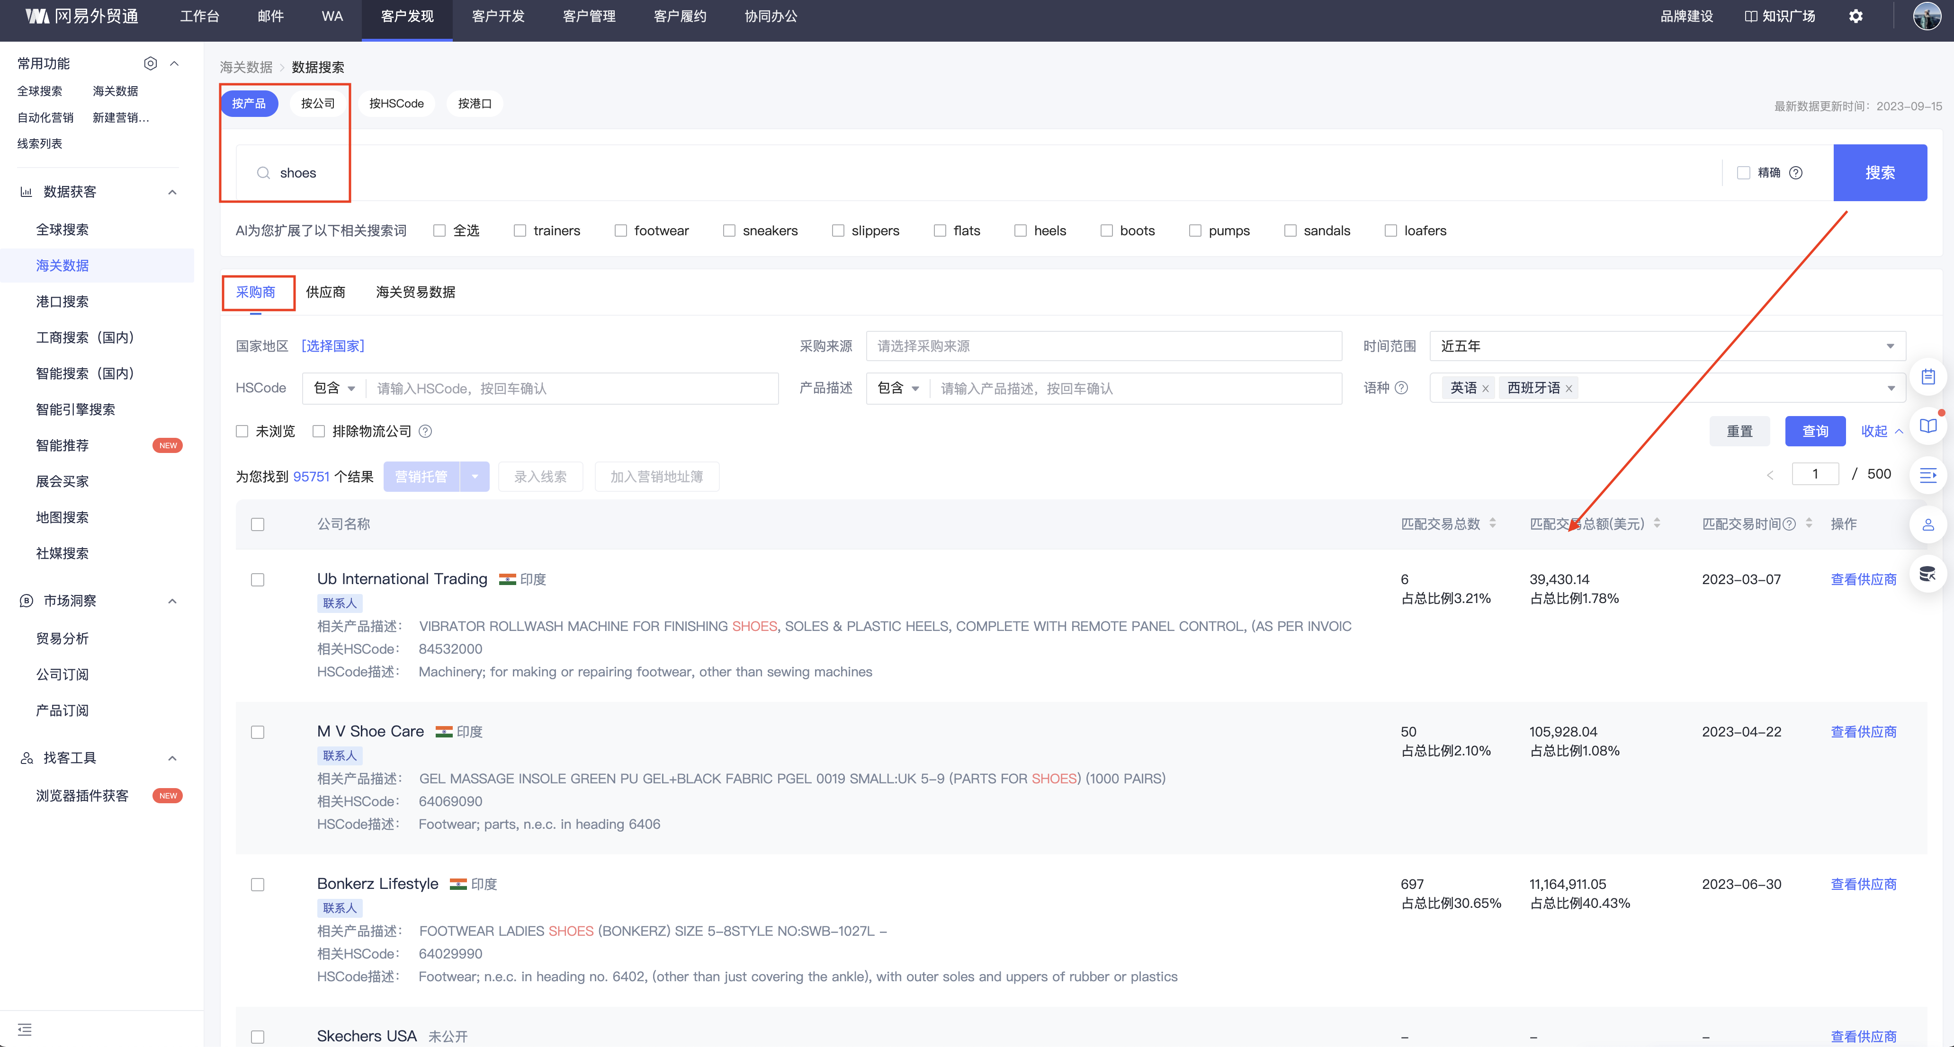
Task: Open the list icon in right float bar
Action: (1927, 475)
